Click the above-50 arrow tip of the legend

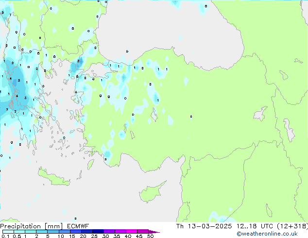click(154, 232)
